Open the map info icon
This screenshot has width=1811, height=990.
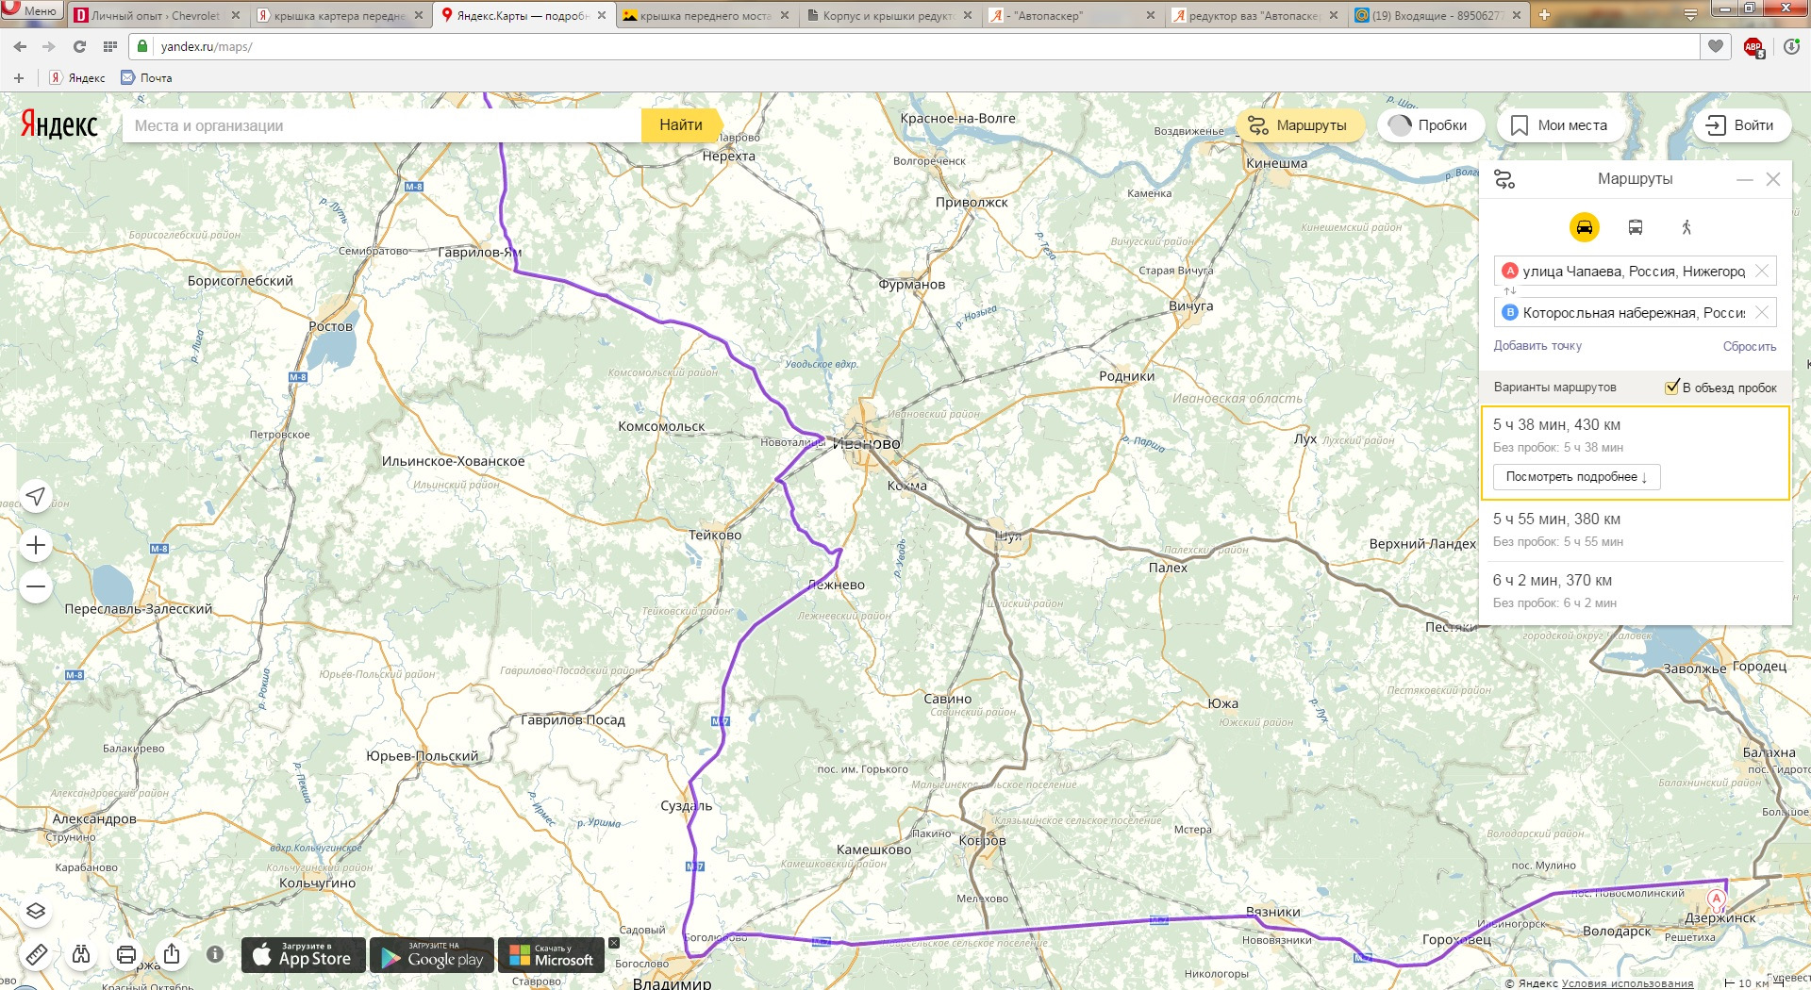click(x=215, y=954)
